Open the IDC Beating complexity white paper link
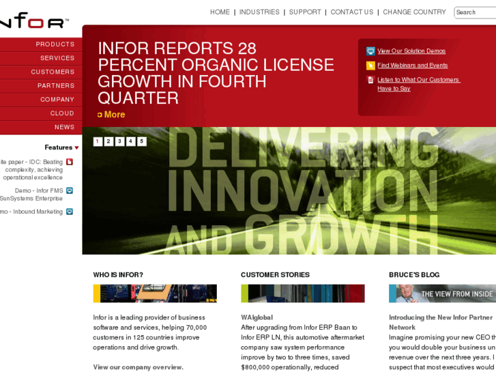This screenshot has width=496, height=372. pos(31,170)
